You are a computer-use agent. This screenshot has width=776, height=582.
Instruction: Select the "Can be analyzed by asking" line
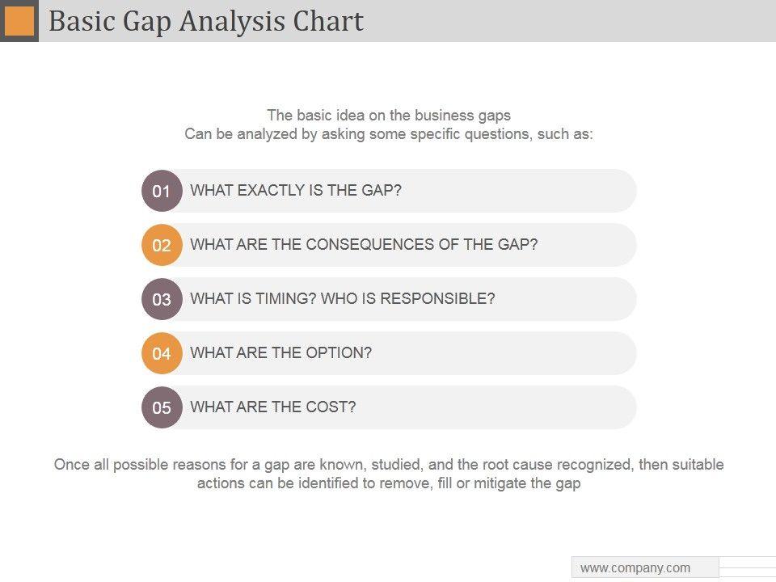point(389,133)
